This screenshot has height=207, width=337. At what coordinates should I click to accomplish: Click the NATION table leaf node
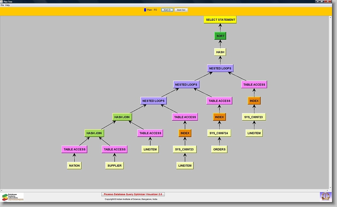click(x=74, y=166)
